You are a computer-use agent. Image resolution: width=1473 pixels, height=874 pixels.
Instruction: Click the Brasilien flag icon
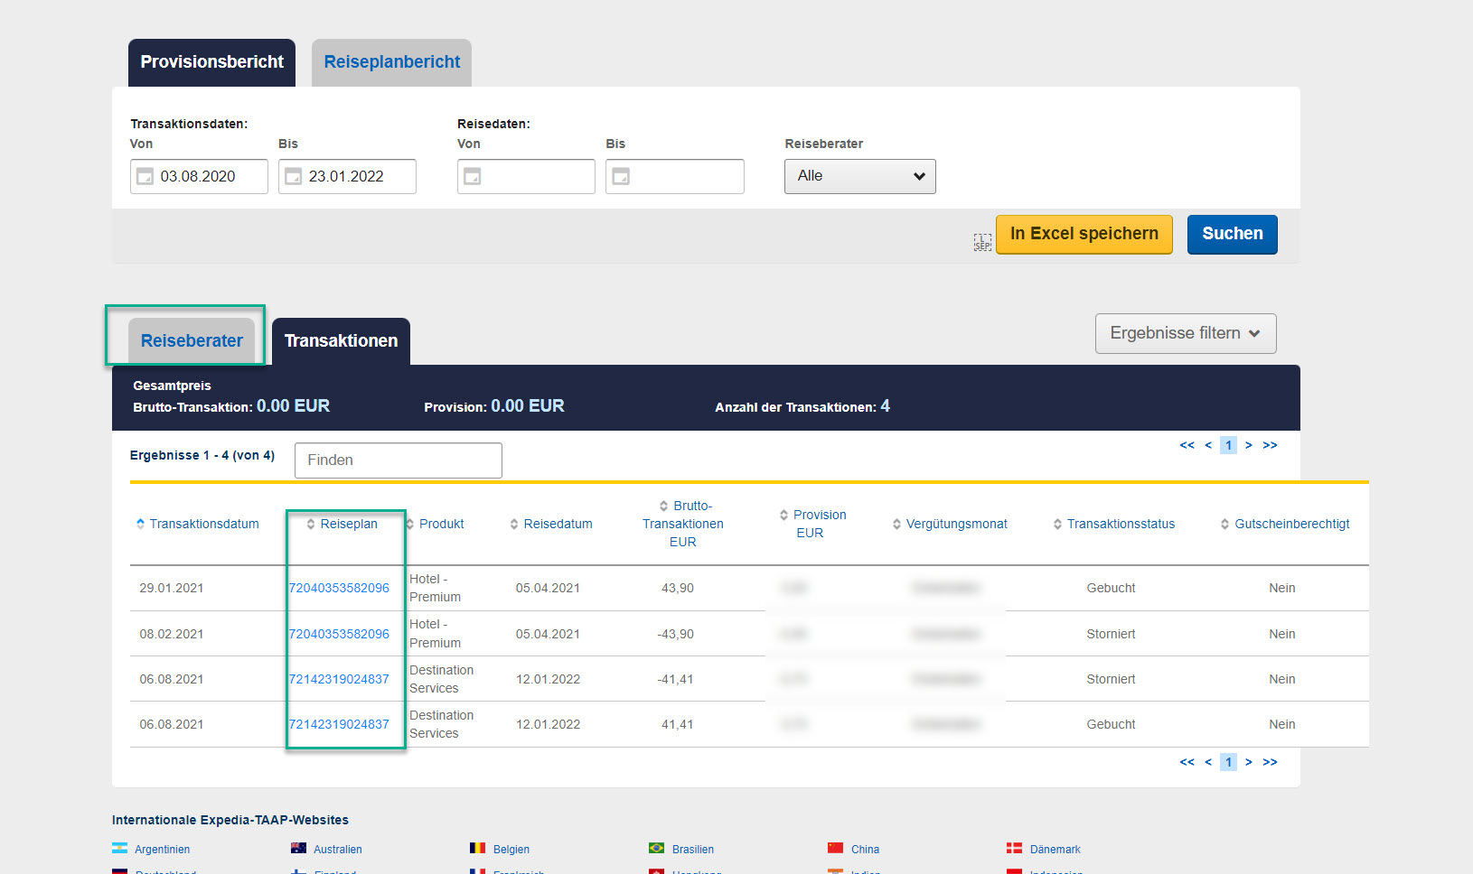pos(656,848)
